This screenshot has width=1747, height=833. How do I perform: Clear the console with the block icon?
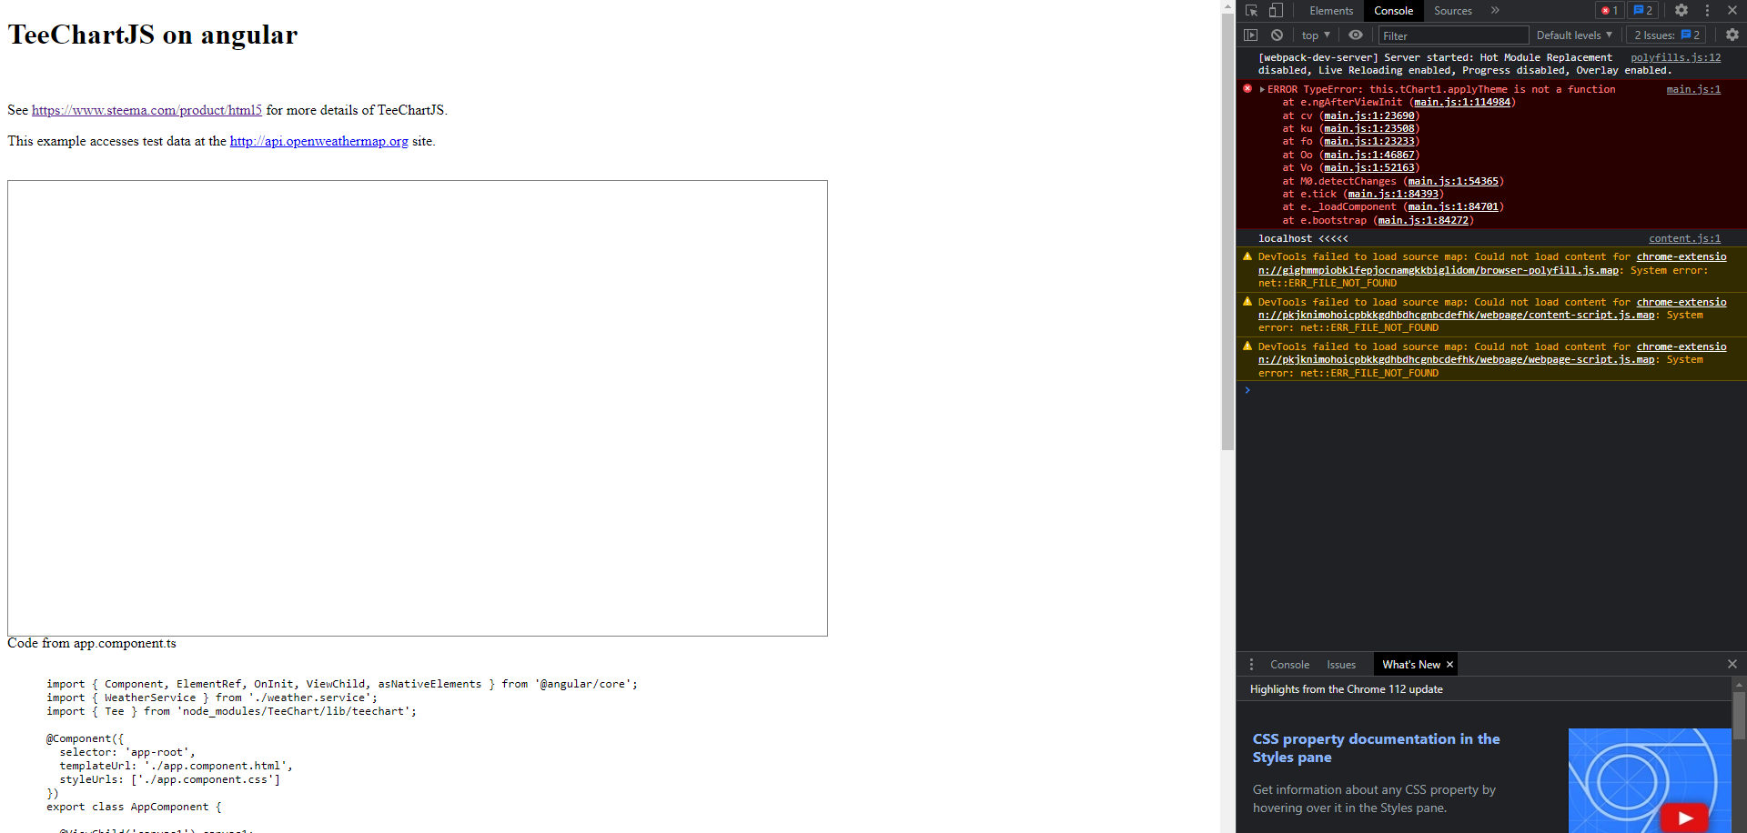(1277, 35)
